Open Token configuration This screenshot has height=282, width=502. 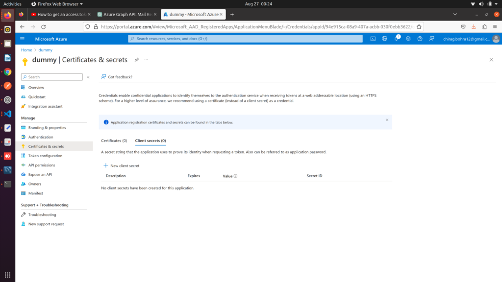pos(45,156)
